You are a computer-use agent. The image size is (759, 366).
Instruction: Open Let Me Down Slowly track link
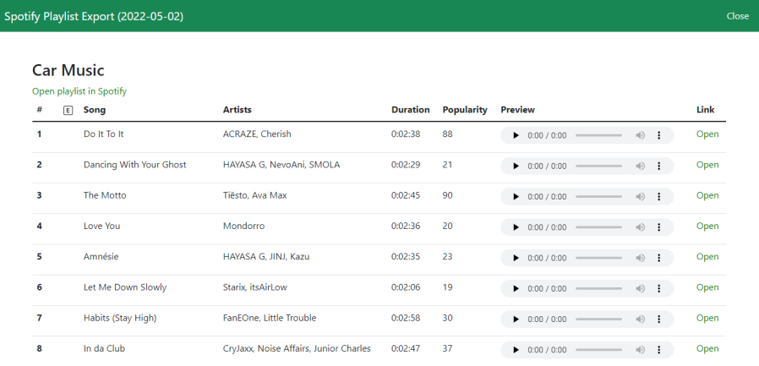point(707,287)
